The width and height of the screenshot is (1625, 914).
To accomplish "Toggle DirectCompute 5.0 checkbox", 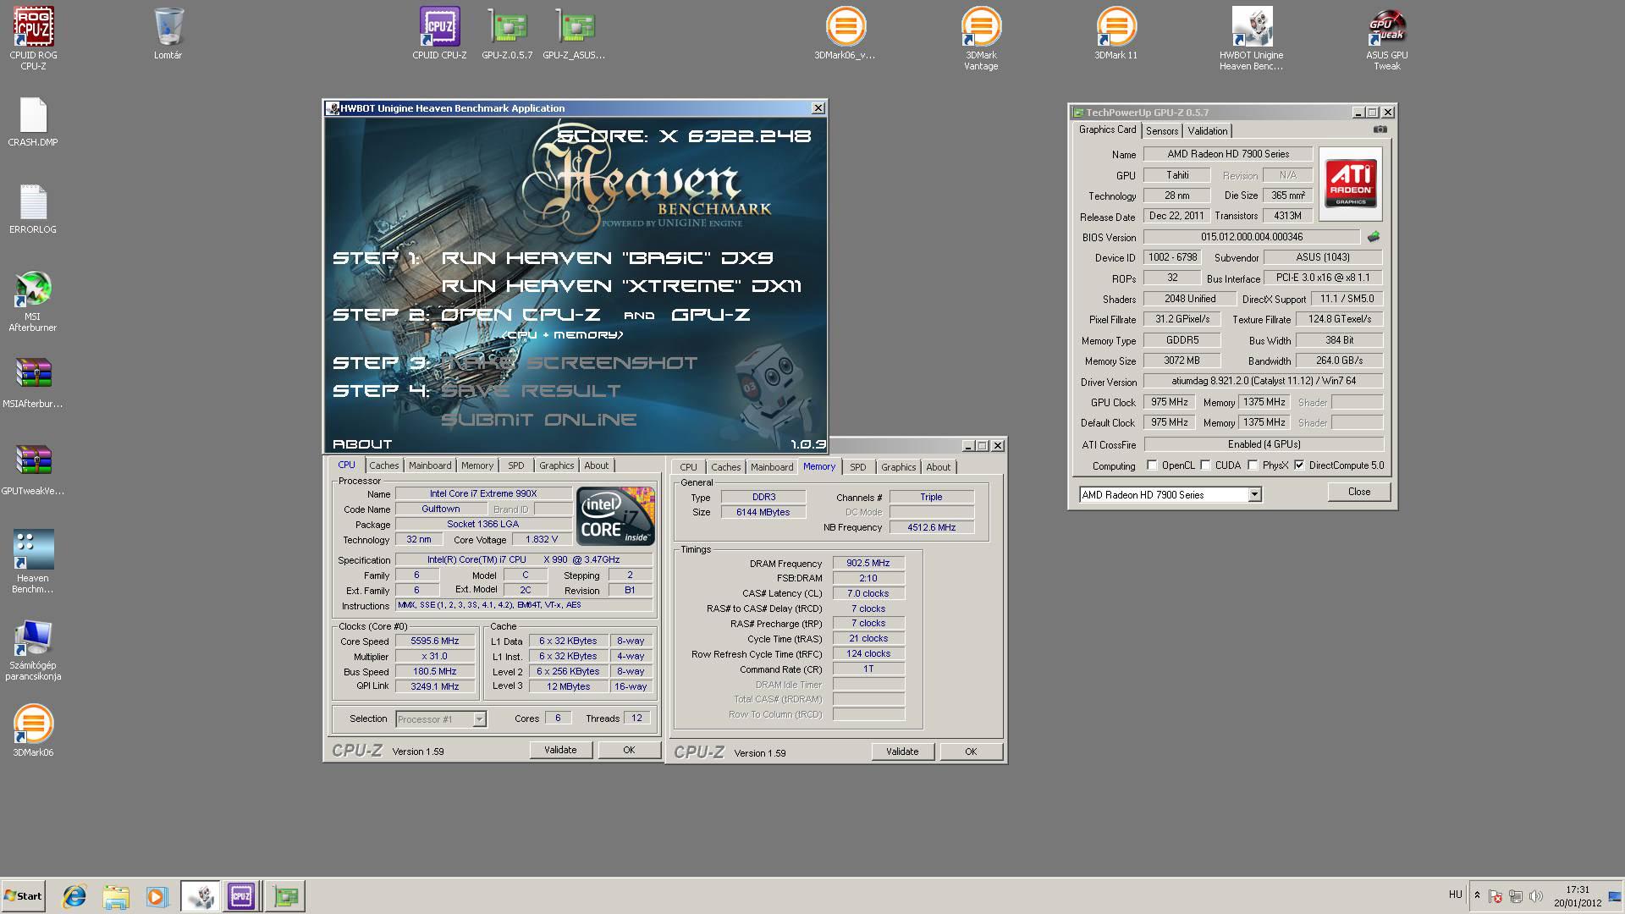I will coord(1299,465).
